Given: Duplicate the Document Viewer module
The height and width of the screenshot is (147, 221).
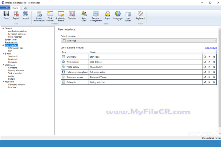Looking at the screenshot, I should tap(214, 77).
